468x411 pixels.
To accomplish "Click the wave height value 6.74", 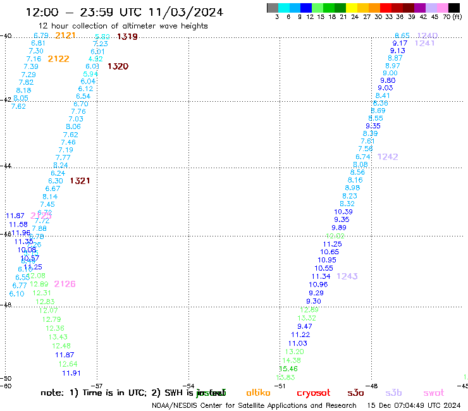I will pos(363,157).
